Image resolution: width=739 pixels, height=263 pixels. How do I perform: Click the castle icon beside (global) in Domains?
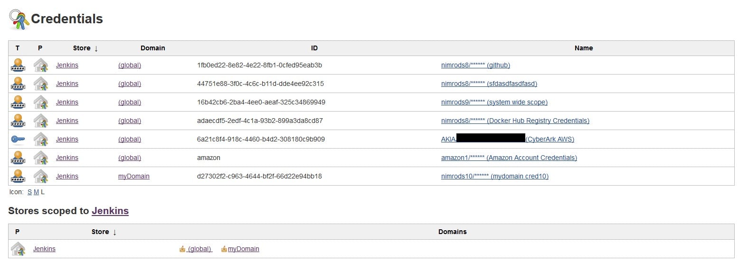pyautogui.click(x=182, y=249)
